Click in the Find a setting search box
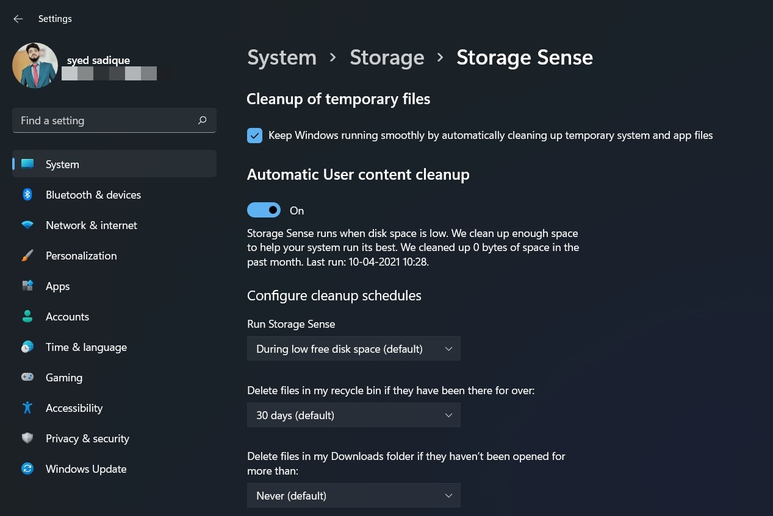 click(104, 120)
